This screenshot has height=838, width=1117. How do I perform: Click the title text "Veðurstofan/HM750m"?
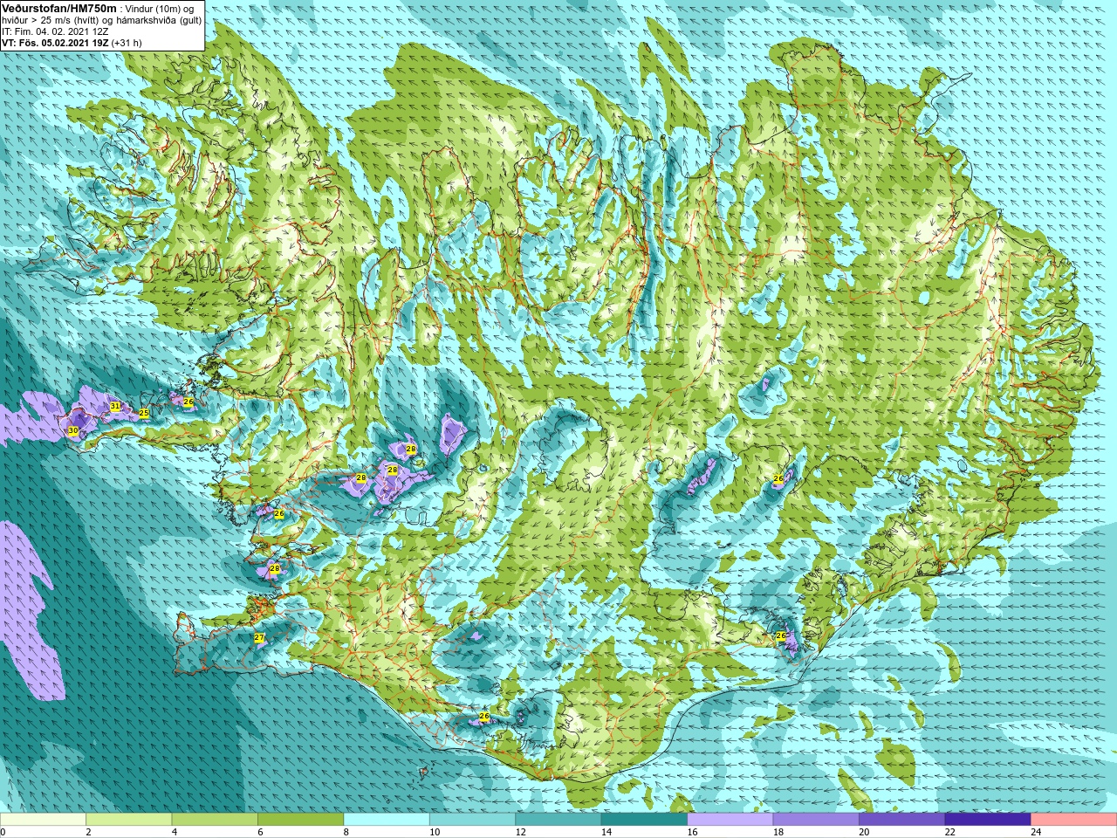pos(58,8)
